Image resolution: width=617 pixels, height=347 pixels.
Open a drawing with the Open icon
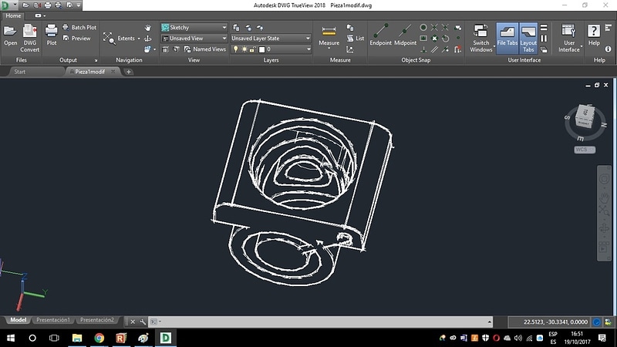pyautogui.click(x=10, y=35)
